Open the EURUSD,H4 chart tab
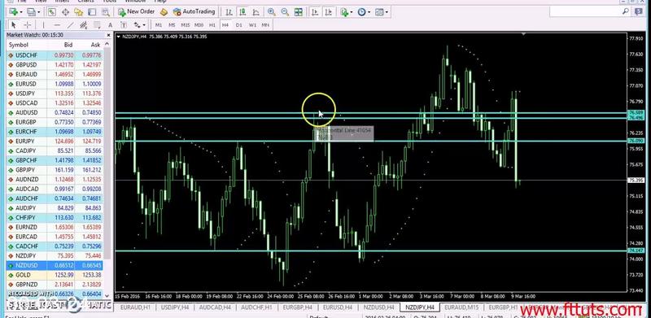Viewport: 651px width, 318px height. coord(338,307)
